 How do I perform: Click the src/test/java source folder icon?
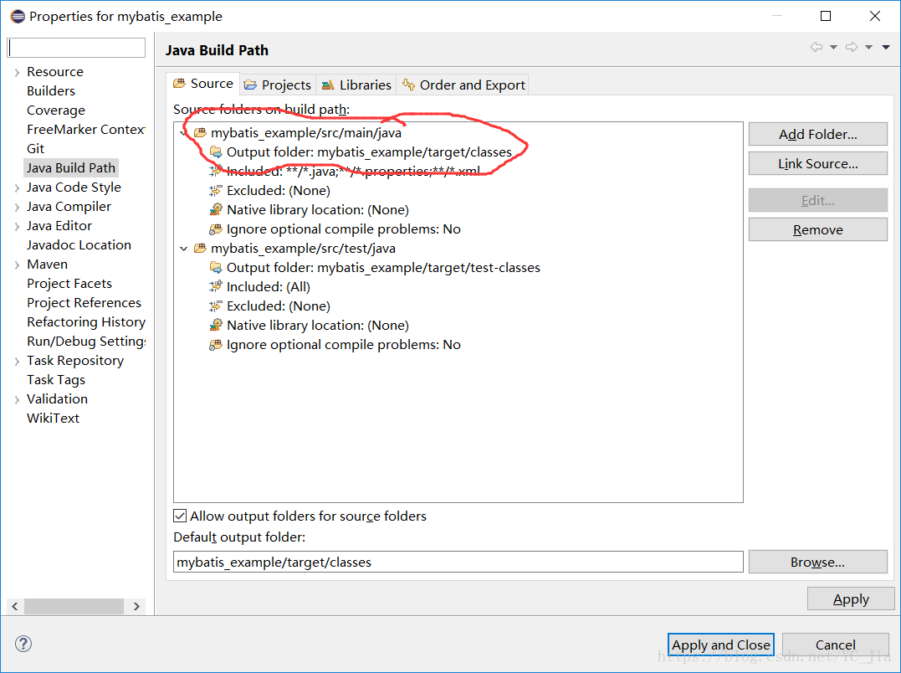coord(200,248)
